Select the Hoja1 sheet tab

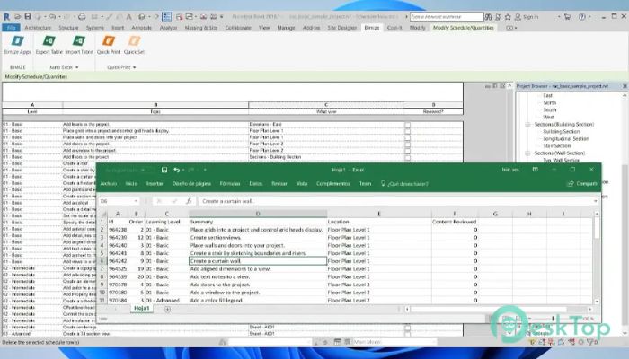[x=142, y=308]
